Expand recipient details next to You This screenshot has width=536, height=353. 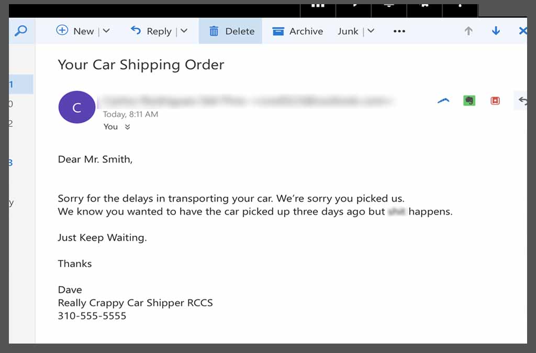click(x=127, y=127)
